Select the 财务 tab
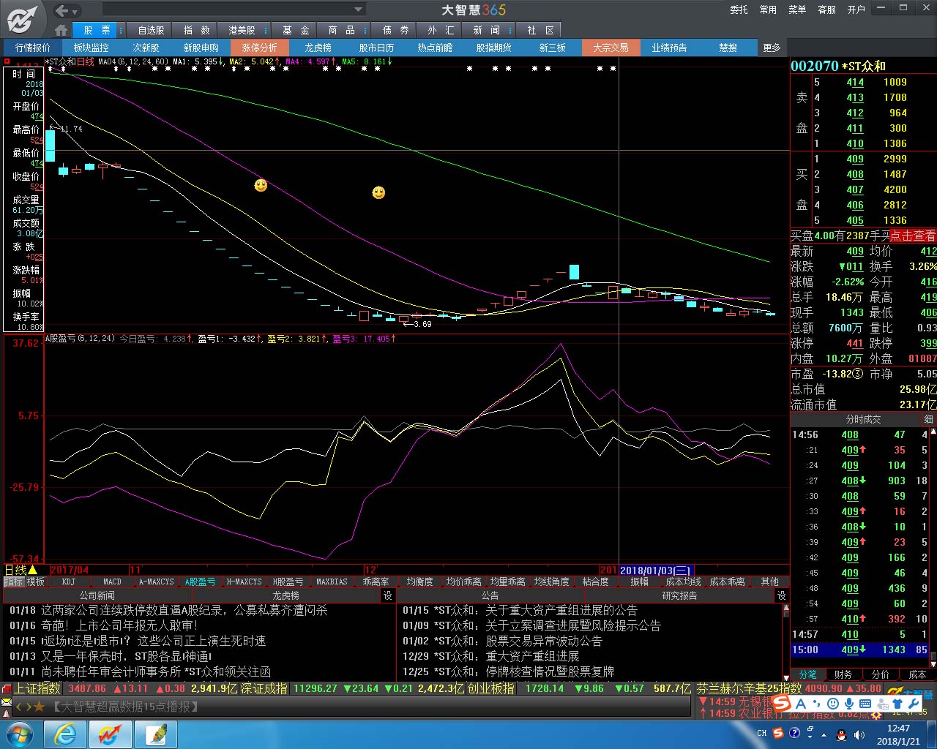The height and width of the screenshot is (749, 937). [x=843, y=674]
